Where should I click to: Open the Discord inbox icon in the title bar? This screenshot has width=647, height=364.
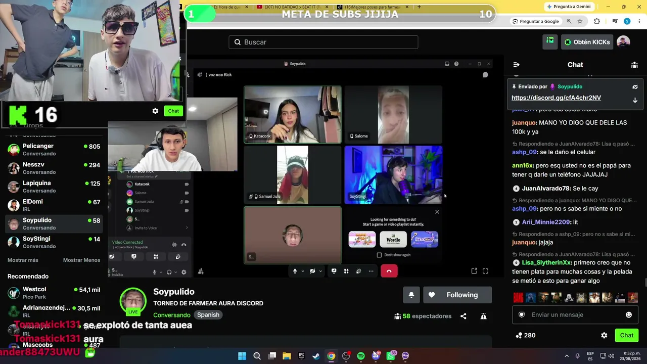(x=447, y=64)
